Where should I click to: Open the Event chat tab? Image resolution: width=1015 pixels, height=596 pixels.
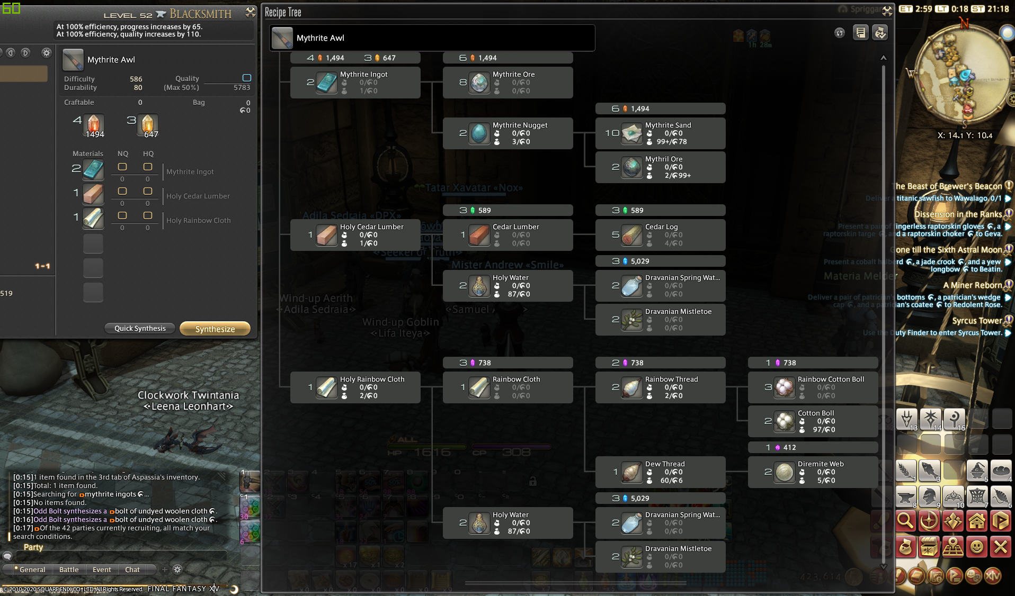pyautogui.click(x=102, y=570)
